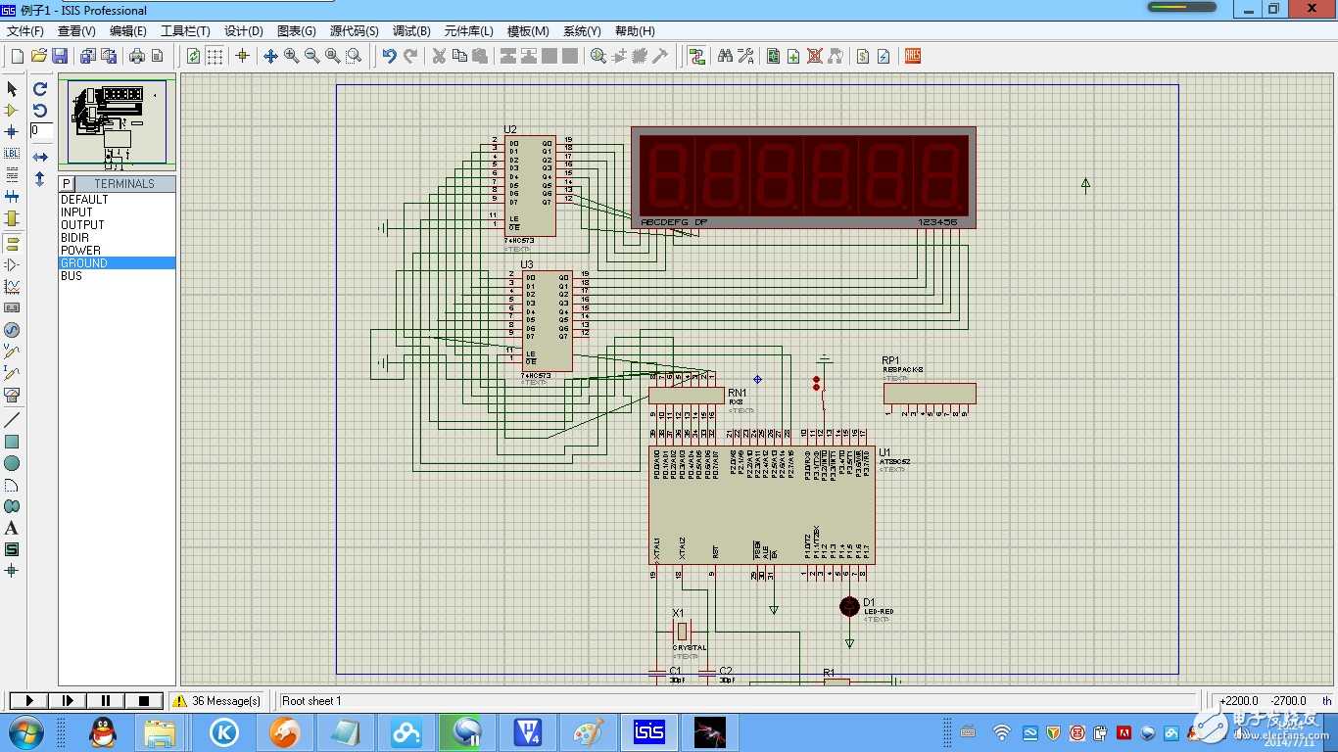
Task: Click the mirror X-axis flip icon
Action: pyautogui.click(x=40, y=157)
